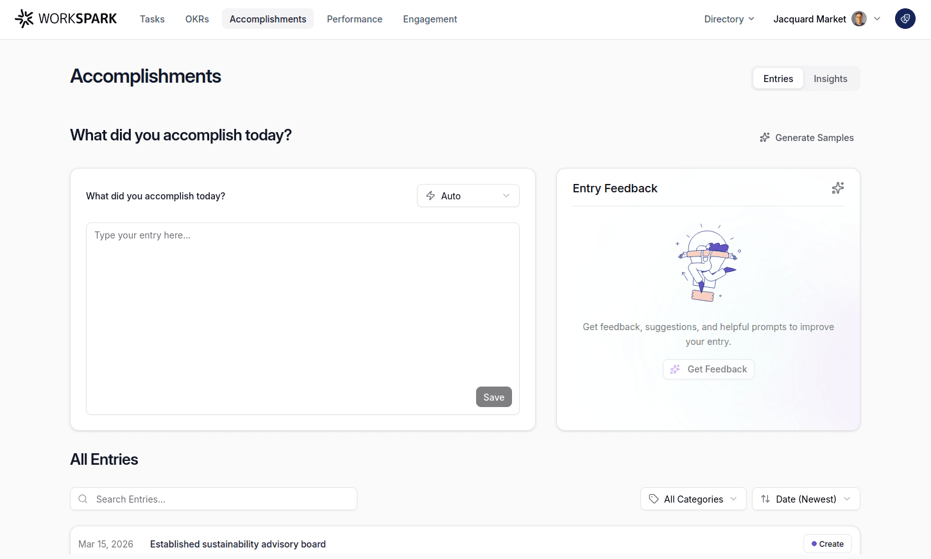Click the sort arrows icon beside Date (Newest)
931x559 pixels.
pyautogui.click(x=764, y=499)
